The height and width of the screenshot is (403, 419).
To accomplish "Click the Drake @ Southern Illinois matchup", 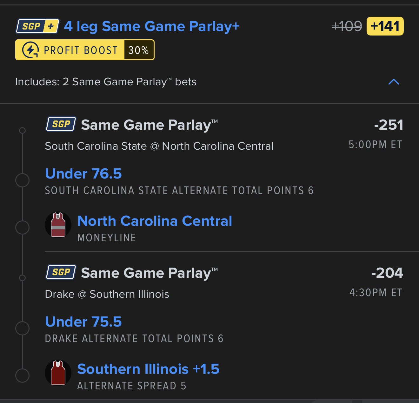I will [107, 294].
